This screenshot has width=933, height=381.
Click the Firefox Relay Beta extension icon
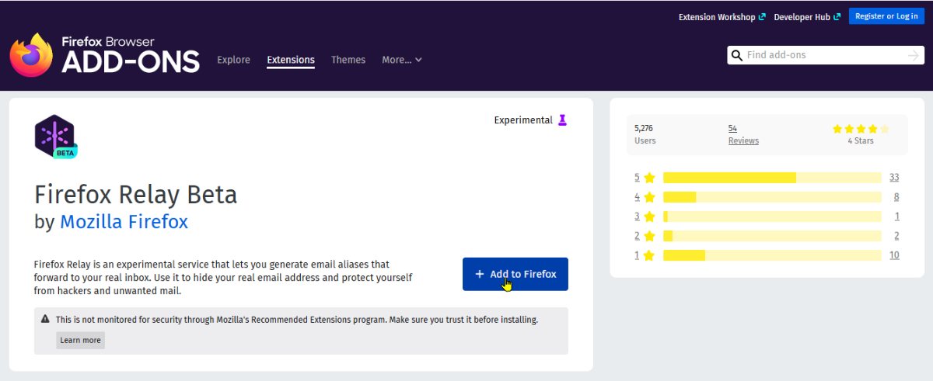pyautogui.click(x=55, y=137)
